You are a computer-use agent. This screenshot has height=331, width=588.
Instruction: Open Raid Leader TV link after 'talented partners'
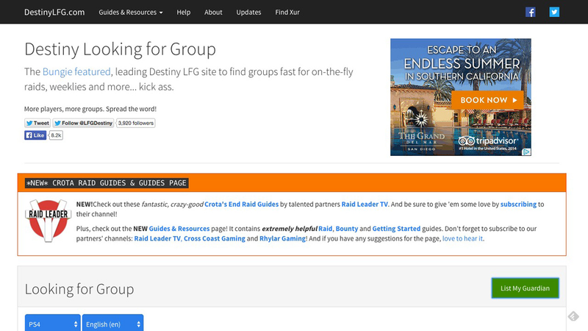tap(365, 204)
